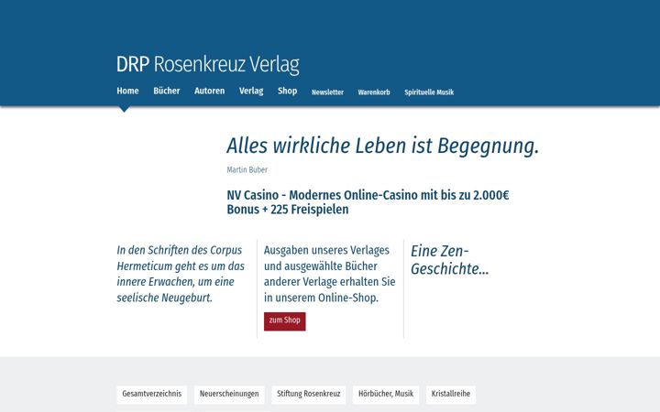Open the Newsletter link in navigation
660x412 pixels.
327,92
